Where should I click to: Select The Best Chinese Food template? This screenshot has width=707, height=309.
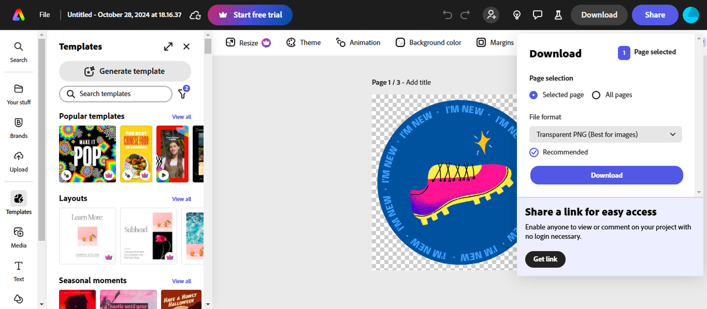point(136,154)
